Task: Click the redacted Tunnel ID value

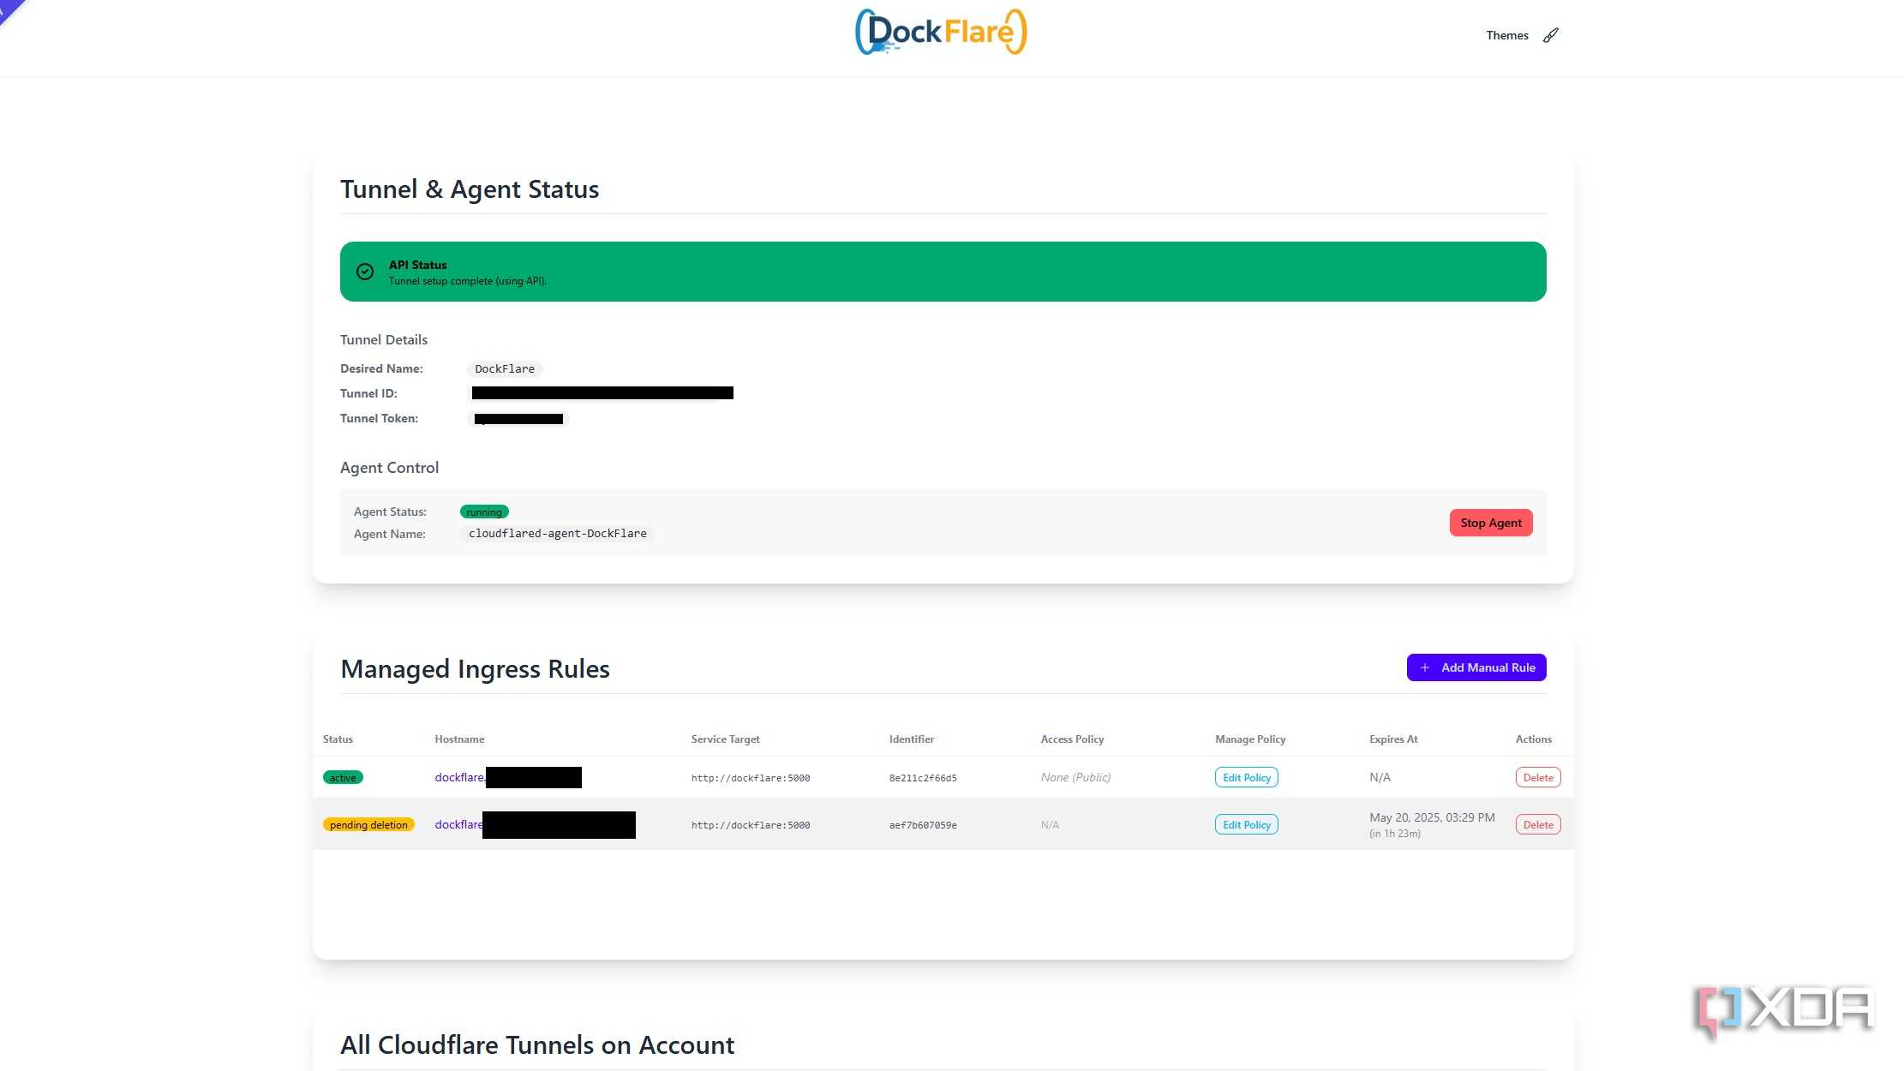Action: click(x=602, y=393)
